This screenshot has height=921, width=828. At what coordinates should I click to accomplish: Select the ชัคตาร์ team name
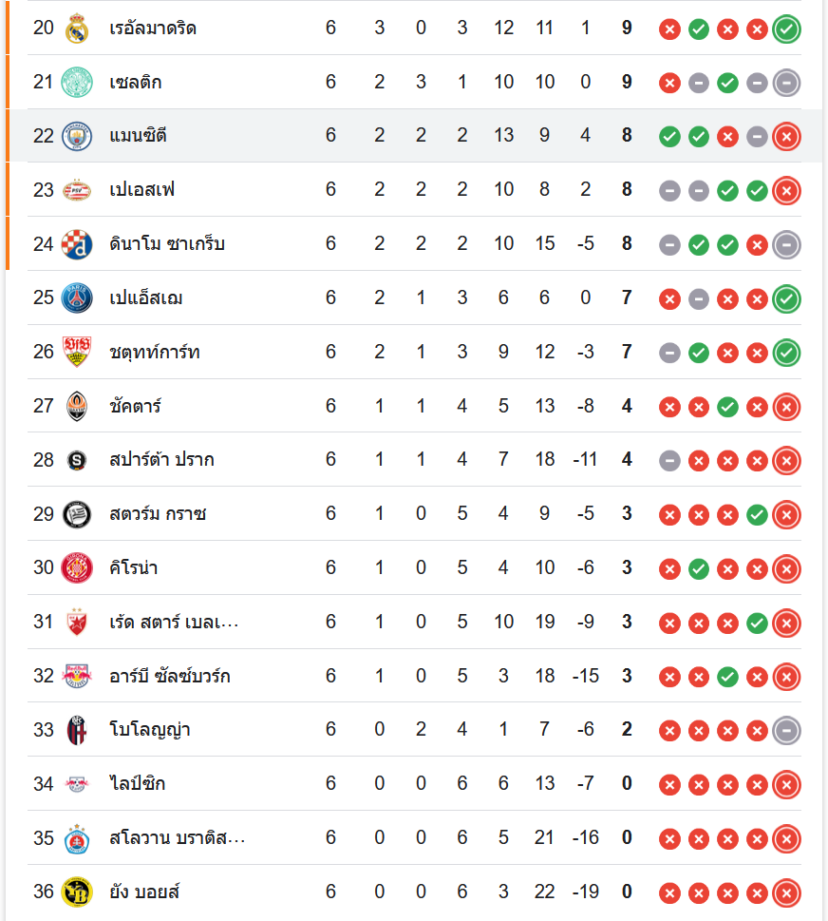coord(136,407)
